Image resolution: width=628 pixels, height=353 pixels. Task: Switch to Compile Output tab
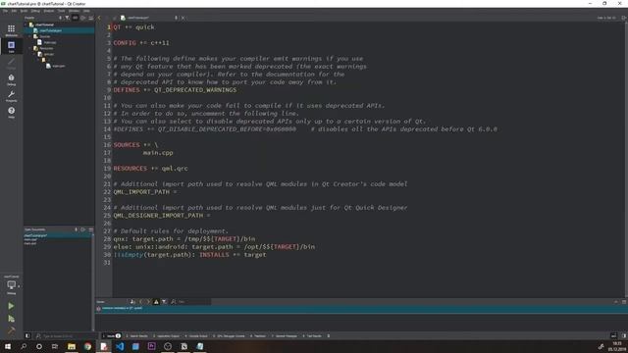(196, 335)
